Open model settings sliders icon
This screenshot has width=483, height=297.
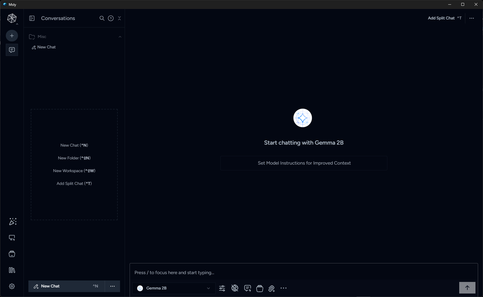[x=222, y=288]
